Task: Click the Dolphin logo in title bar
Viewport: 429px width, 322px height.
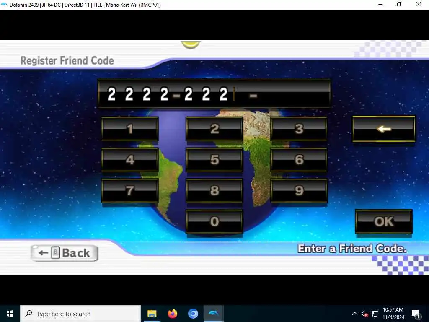Action: pyautogui.click(x=4, y=5)
